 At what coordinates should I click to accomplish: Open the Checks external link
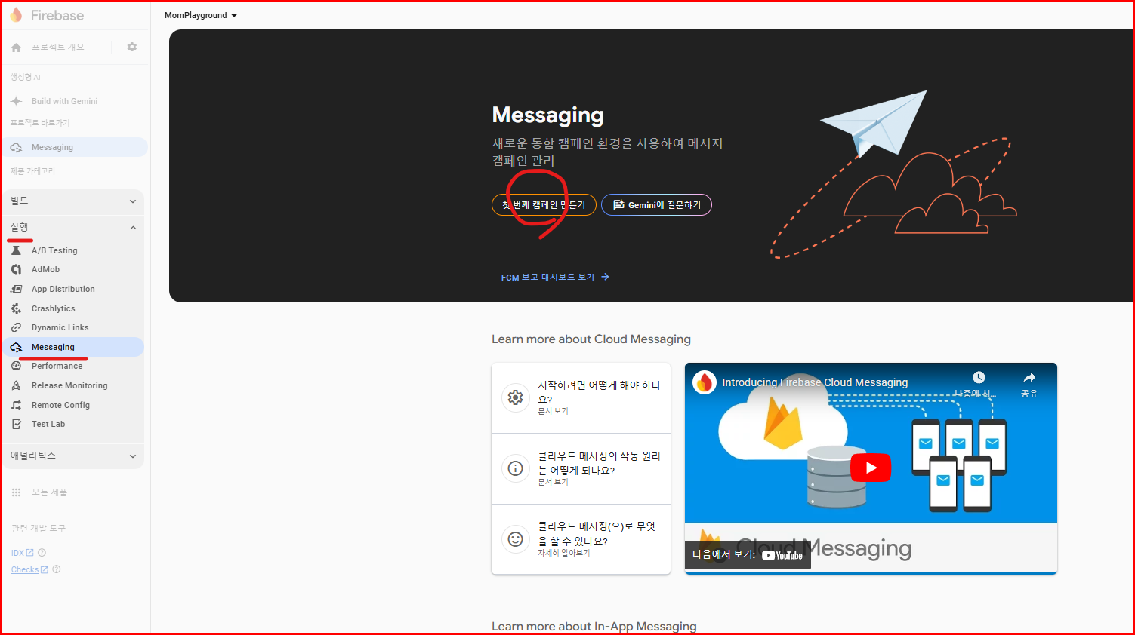tap(29, 569)
